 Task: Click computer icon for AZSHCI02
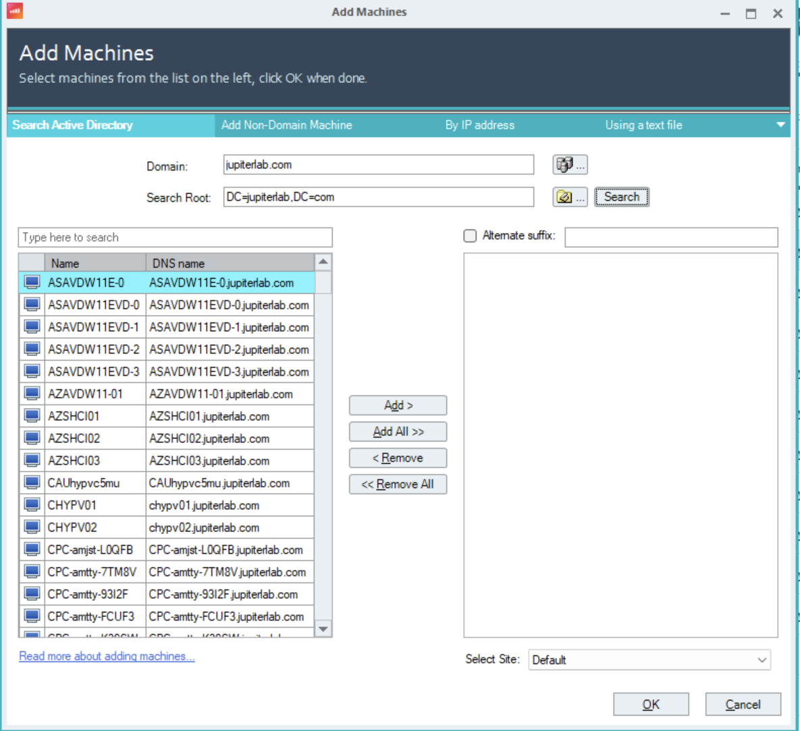[x=32, y=438]
